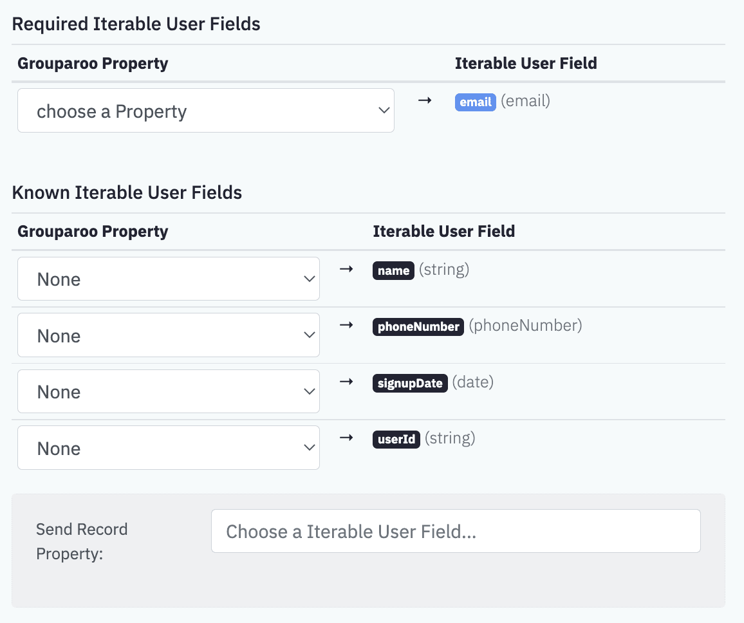The image size is (744, 623).
Task: Click the userId field badge
Action: [396, 440]
